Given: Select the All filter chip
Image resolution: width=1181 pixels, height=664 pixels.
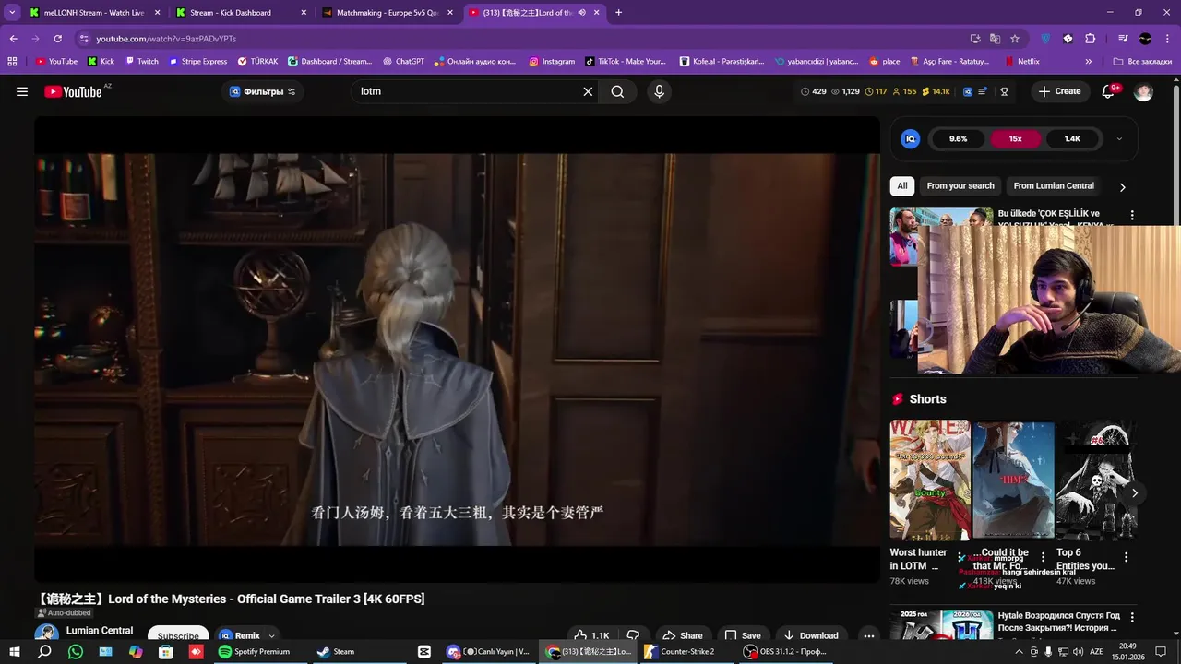Looking at the screenshot, I should pos(902,185).
